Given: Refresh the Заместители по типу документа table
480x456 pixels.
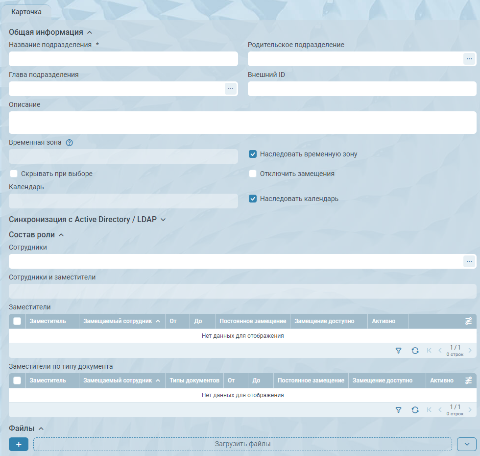Looking at the screenshot, I should pos(415,410).
